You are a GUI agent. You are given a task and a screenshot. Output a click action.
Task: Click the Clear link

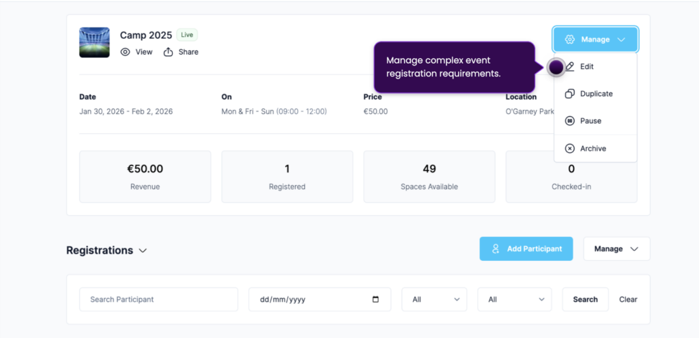pyautogui.click(x=628, y=299)
